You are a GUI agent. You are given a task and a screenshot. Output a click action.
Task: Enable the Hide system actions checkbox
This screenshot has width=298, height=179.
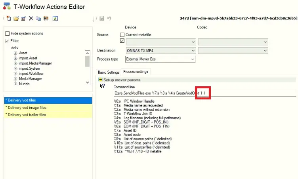coord(7,34)
